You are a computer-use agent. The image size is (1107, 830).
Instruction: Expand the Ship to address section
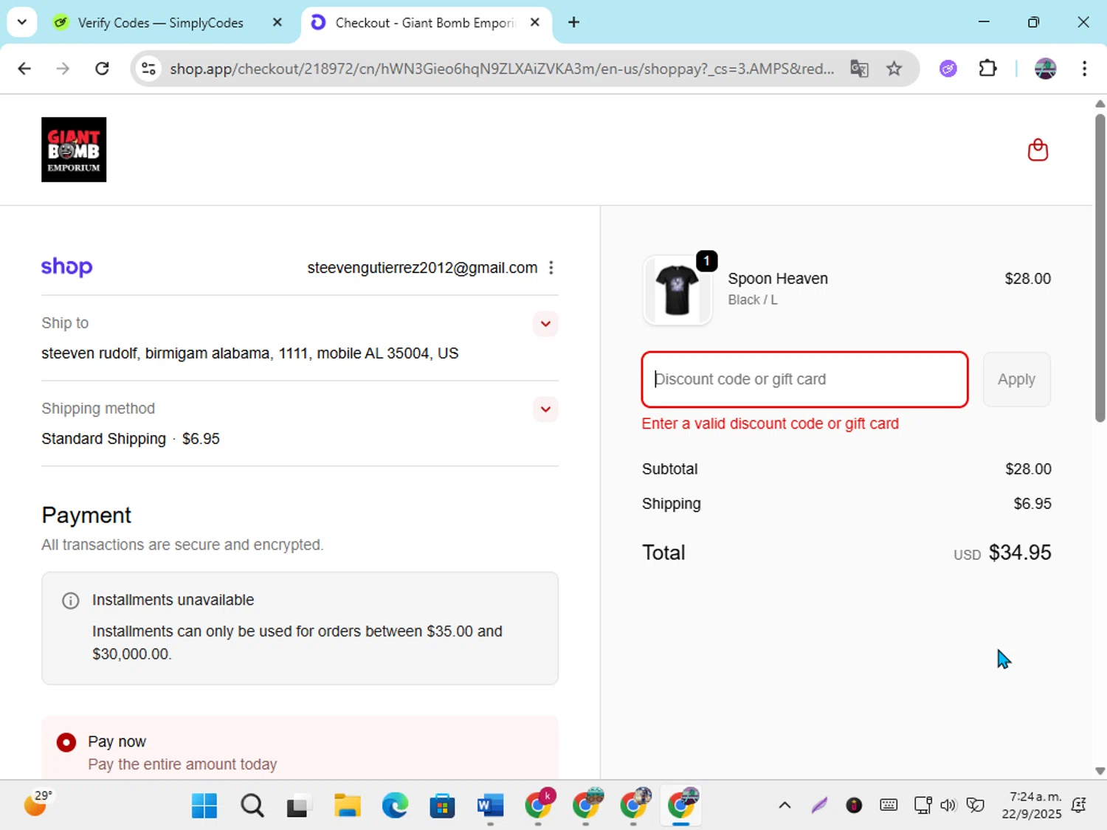click(545, 324)
